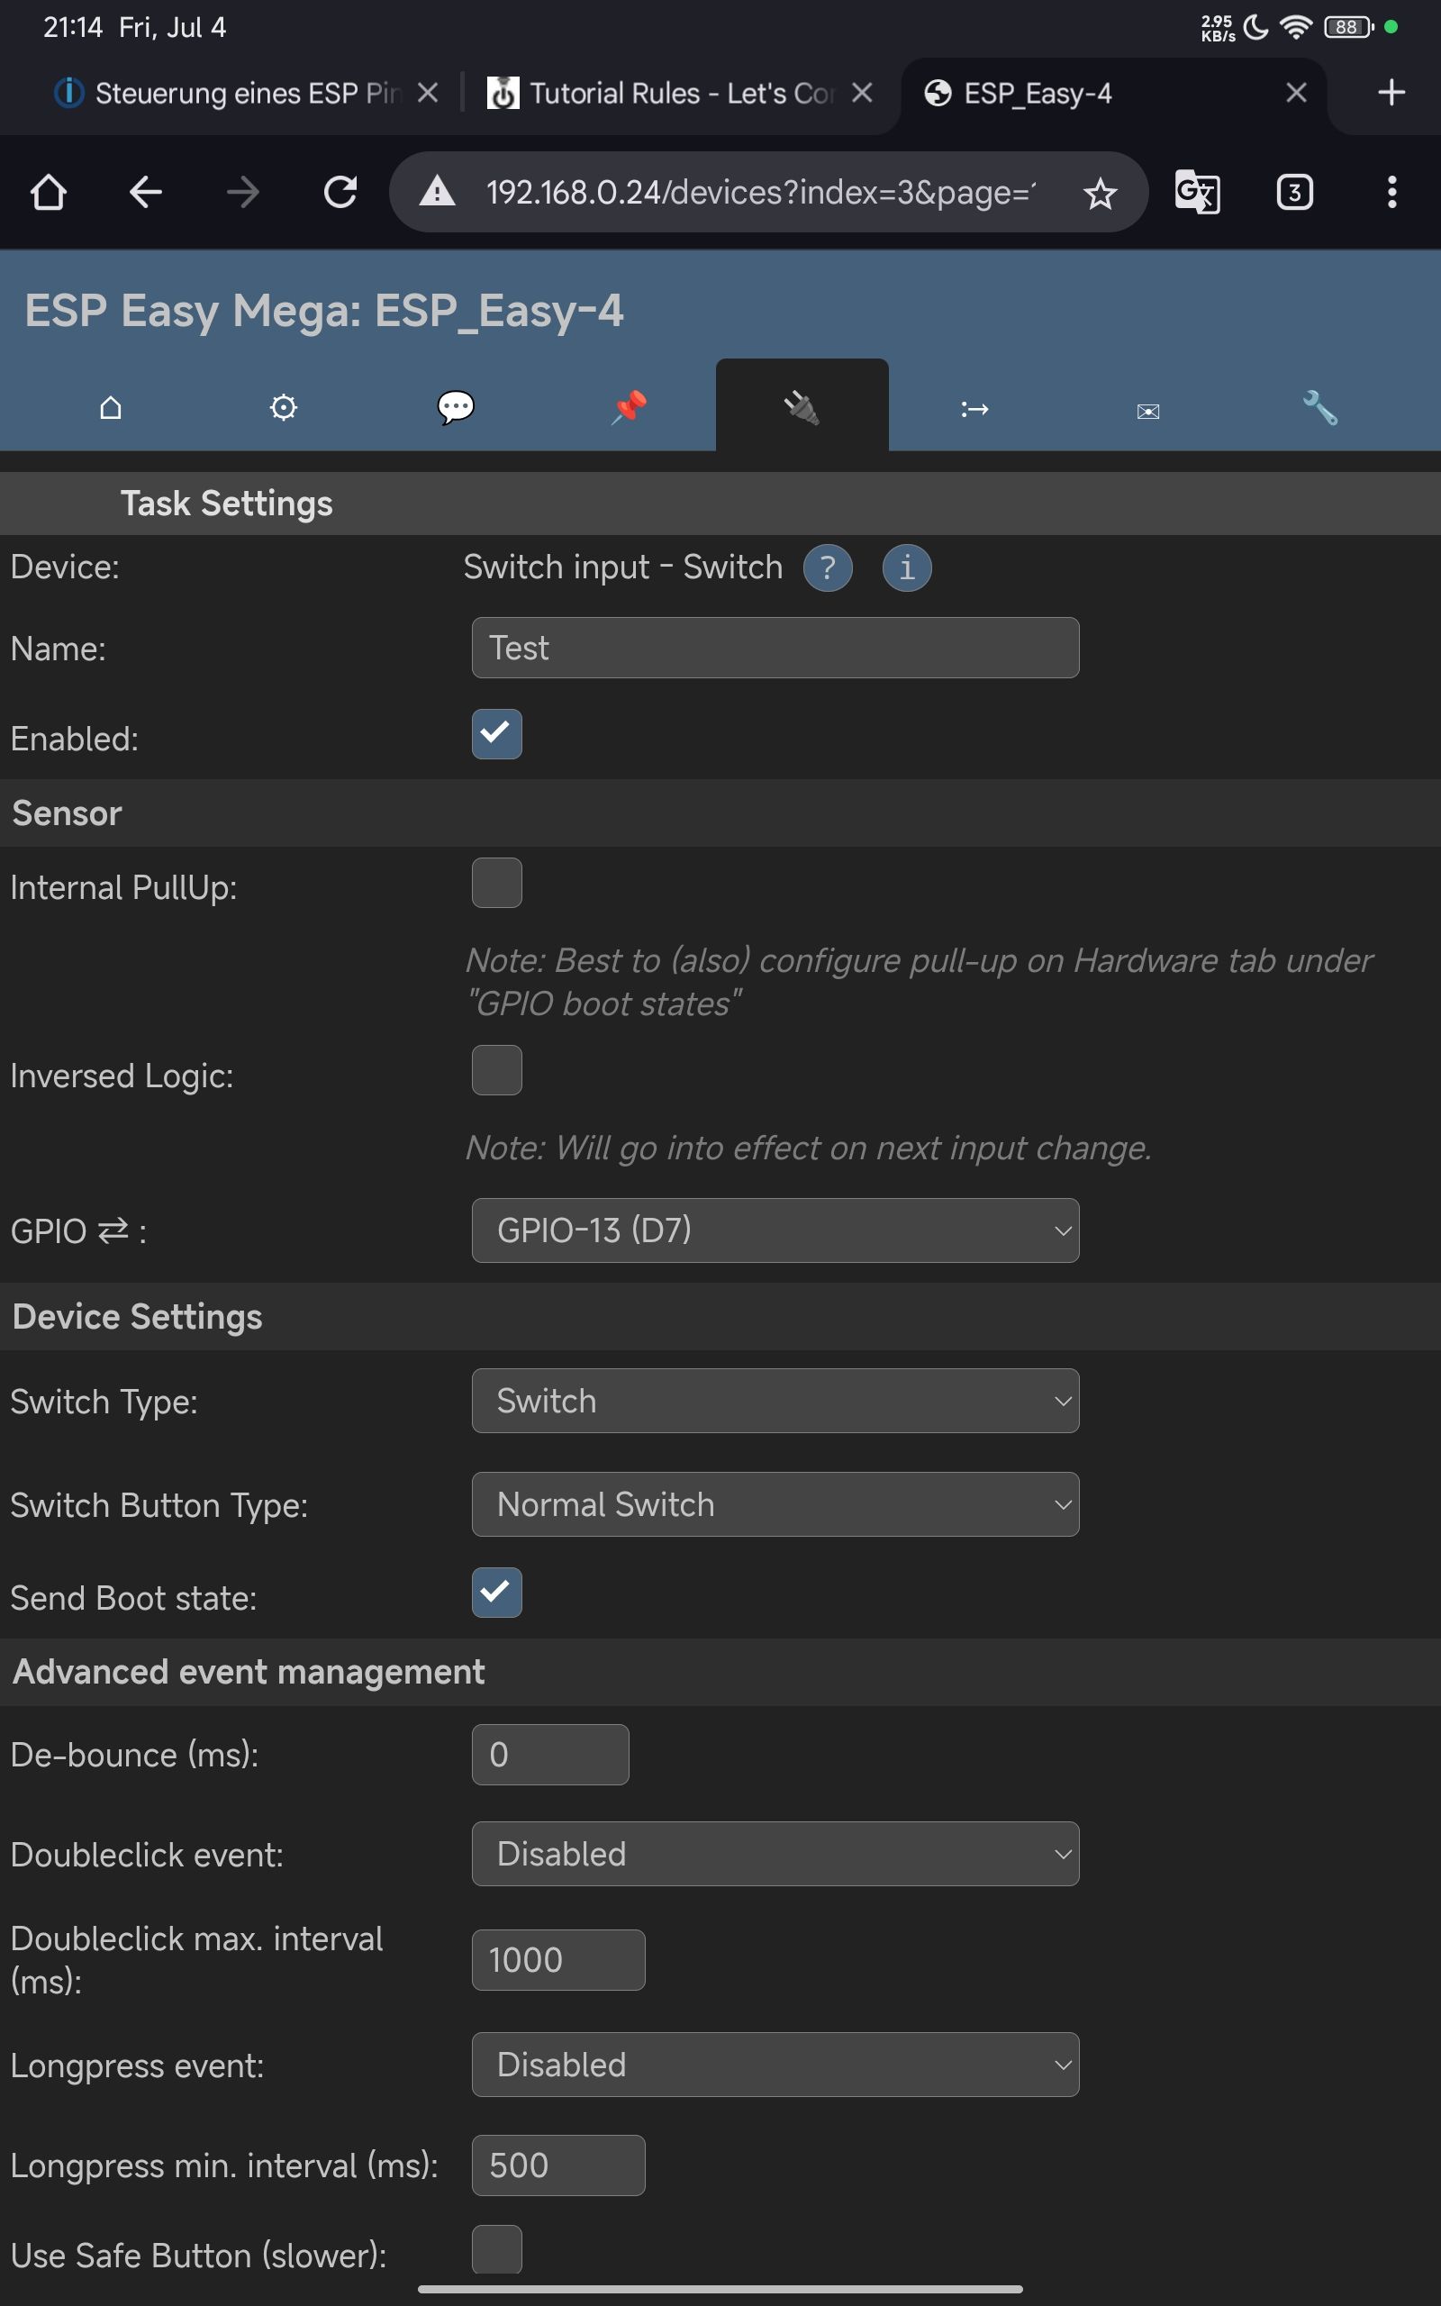Image resolution: width=1441 pixels, height=2306 pixels.
Task: Open the browser three-dot menu
Action: pos(1391,193)
